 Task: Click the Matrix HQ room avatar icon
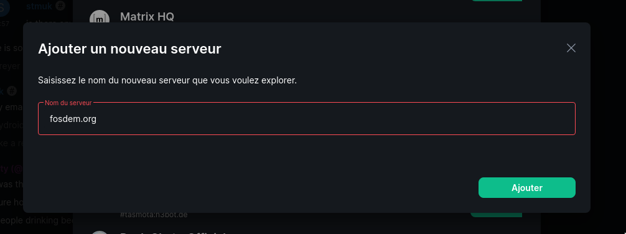click(x=100, y=17)
